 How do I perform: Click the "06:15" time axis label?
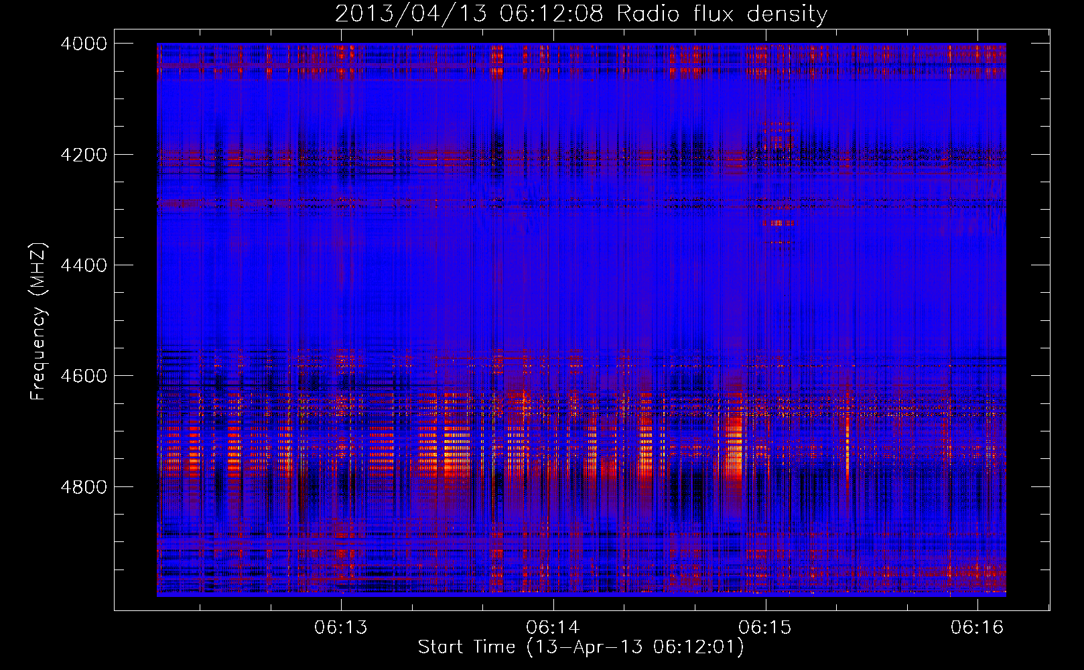click(x=765, y=627)
